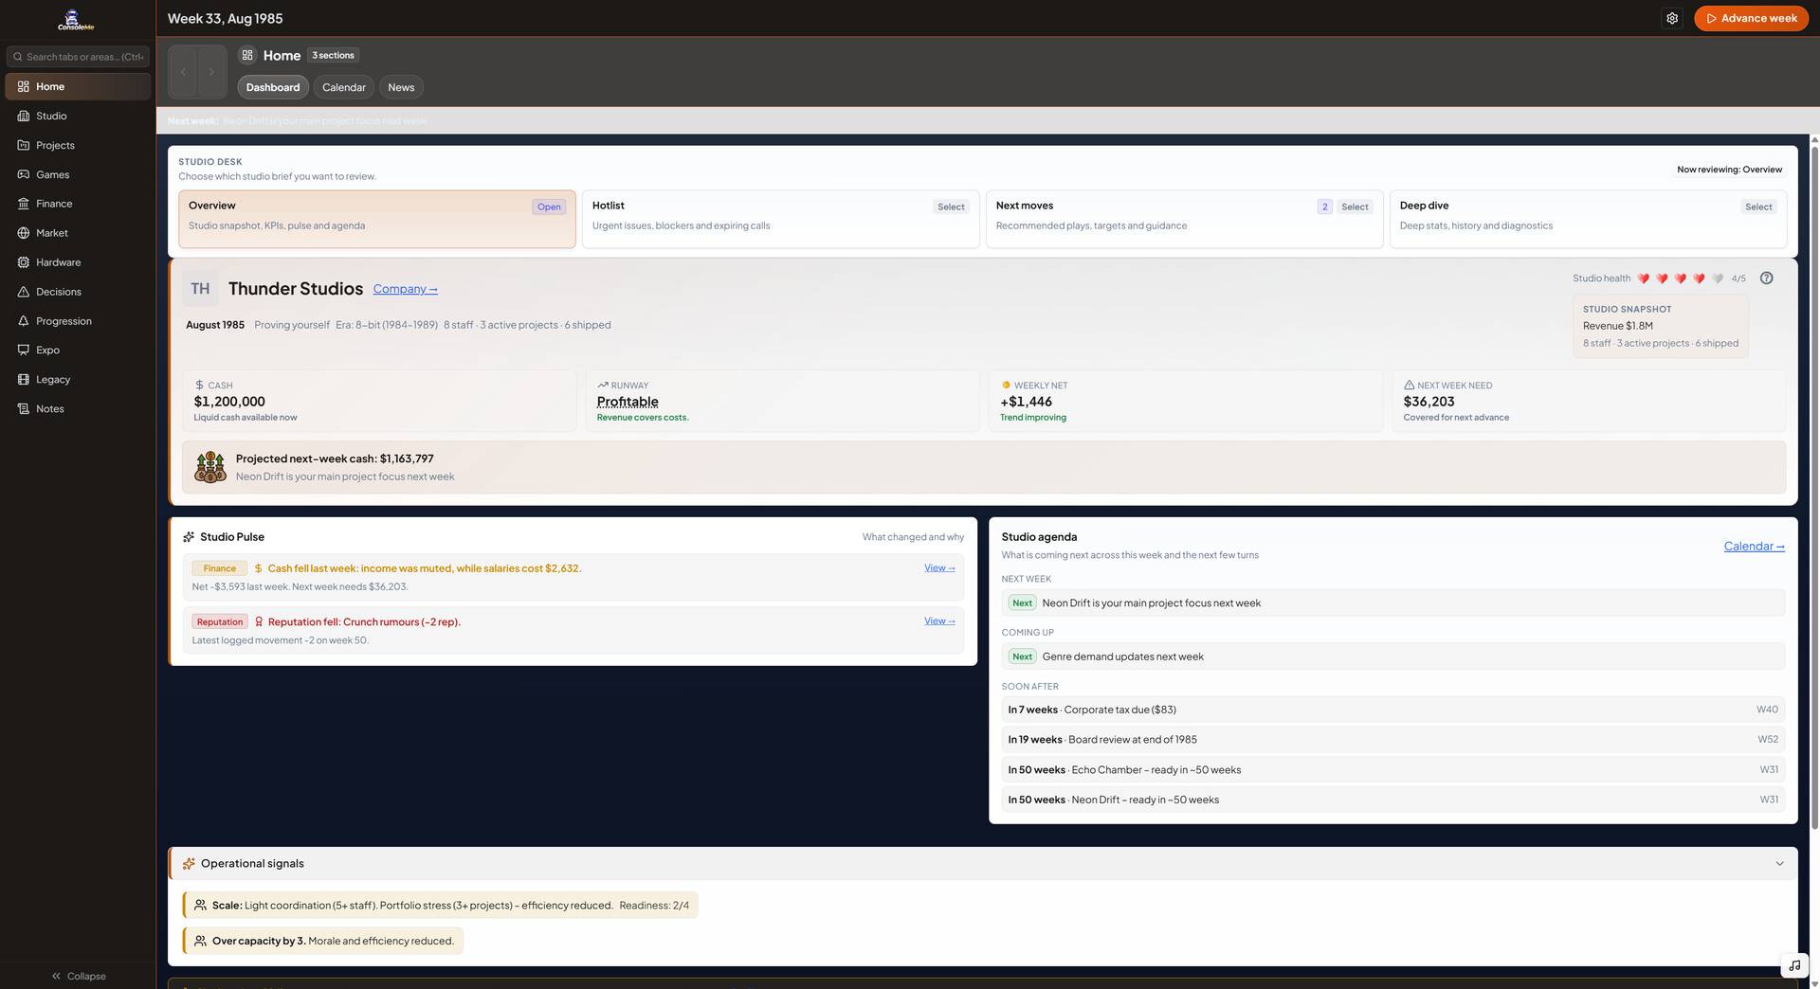Viewport: 1820px width, 989px height.
Task: Open Hardware from the sidebar
Action: (58, 262)
